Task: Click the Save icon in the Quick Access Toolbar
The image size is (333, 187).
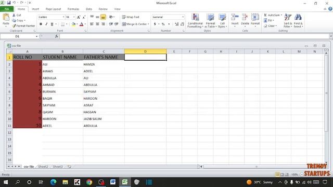Action: (x=8, y=3)
